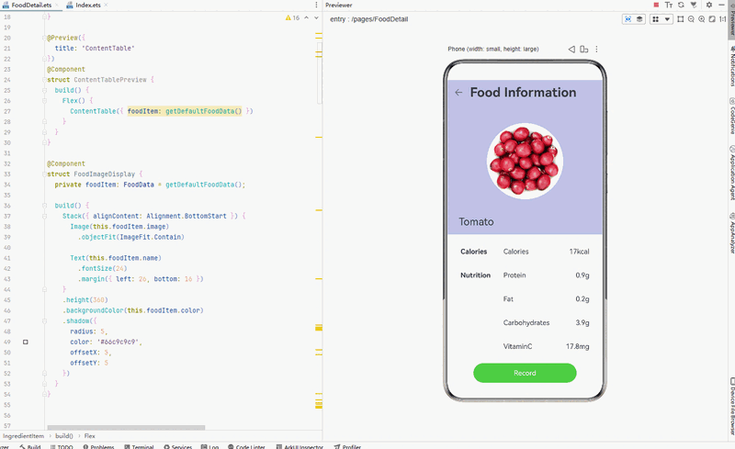
Task: Open the Previewer settings gear
Action: 708,6
